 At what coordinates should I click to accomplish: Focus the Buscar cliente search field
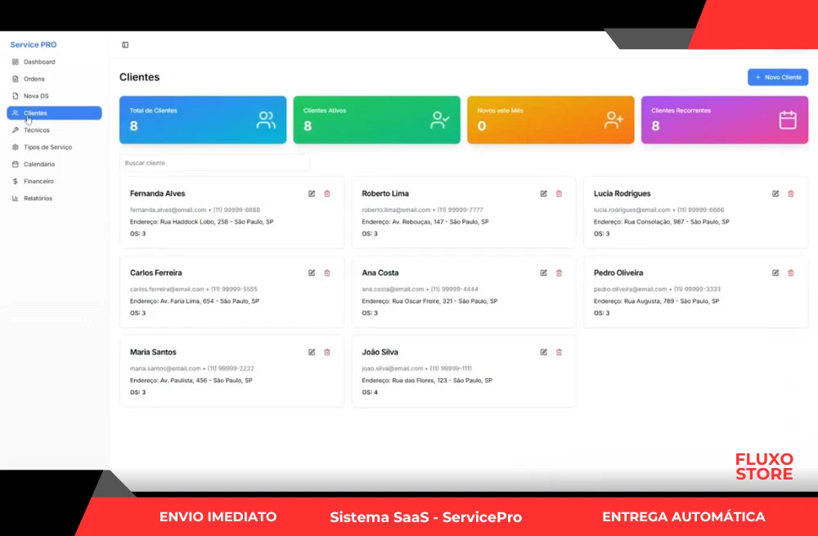214,164
